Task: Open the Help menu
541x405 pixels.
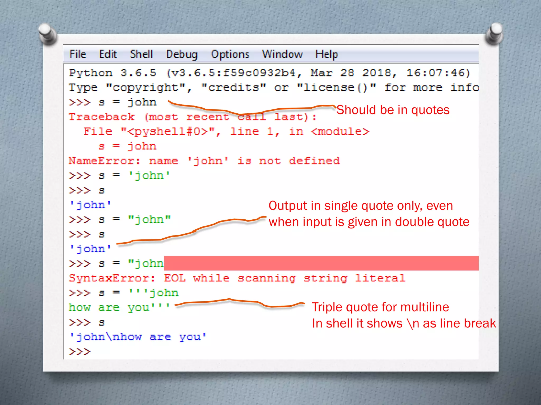Action: pyautogui.click(x=327, y=54)
